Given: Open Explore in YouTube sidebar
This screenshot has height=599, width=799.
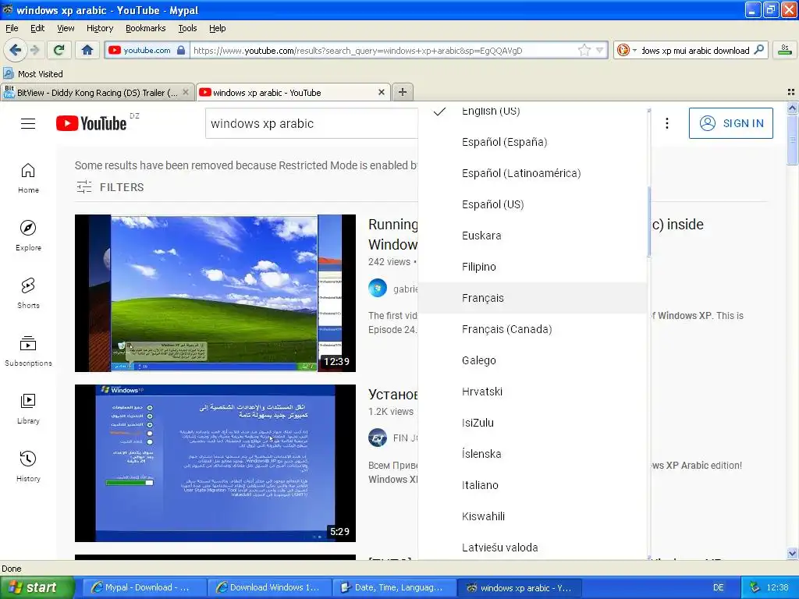Looking at the screenshot, I should point(29,236).
